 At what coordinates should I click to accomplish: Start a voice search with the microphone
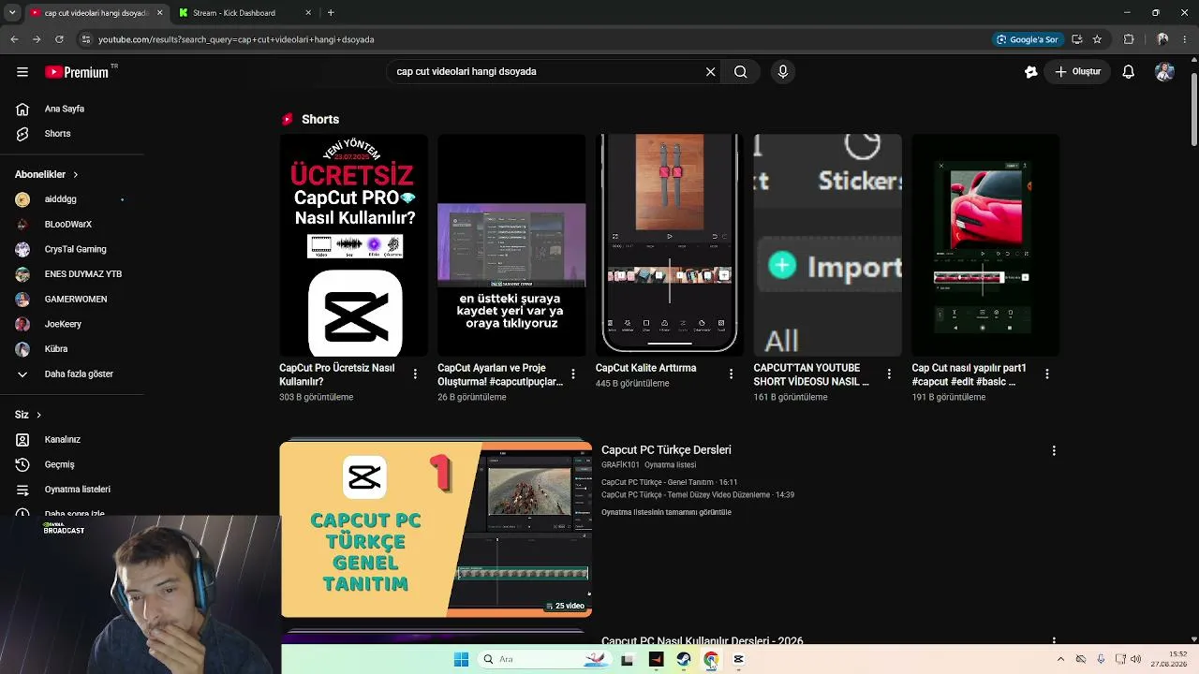click(x=783, y=72)
